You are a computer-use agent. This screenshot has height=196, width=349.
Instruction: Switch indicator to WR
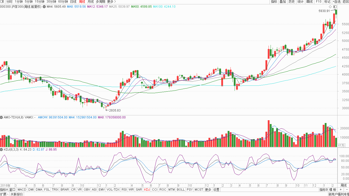click(x=131, y=190)
